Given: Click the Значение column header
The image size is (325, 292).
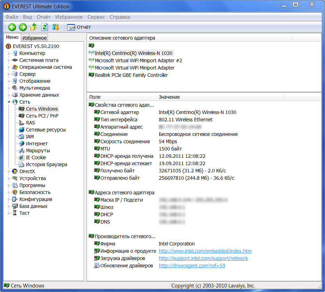Looking at the screenshot, I should click(220, 97).
